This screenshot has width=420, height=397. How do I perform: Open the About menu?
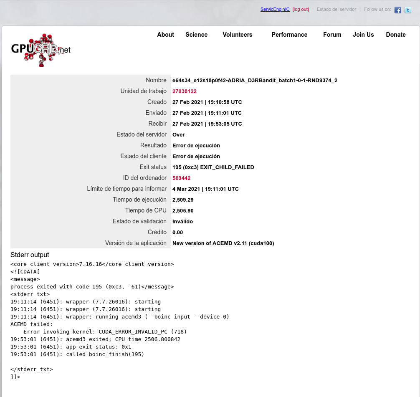pyautogui.click(x=165, y=35)
